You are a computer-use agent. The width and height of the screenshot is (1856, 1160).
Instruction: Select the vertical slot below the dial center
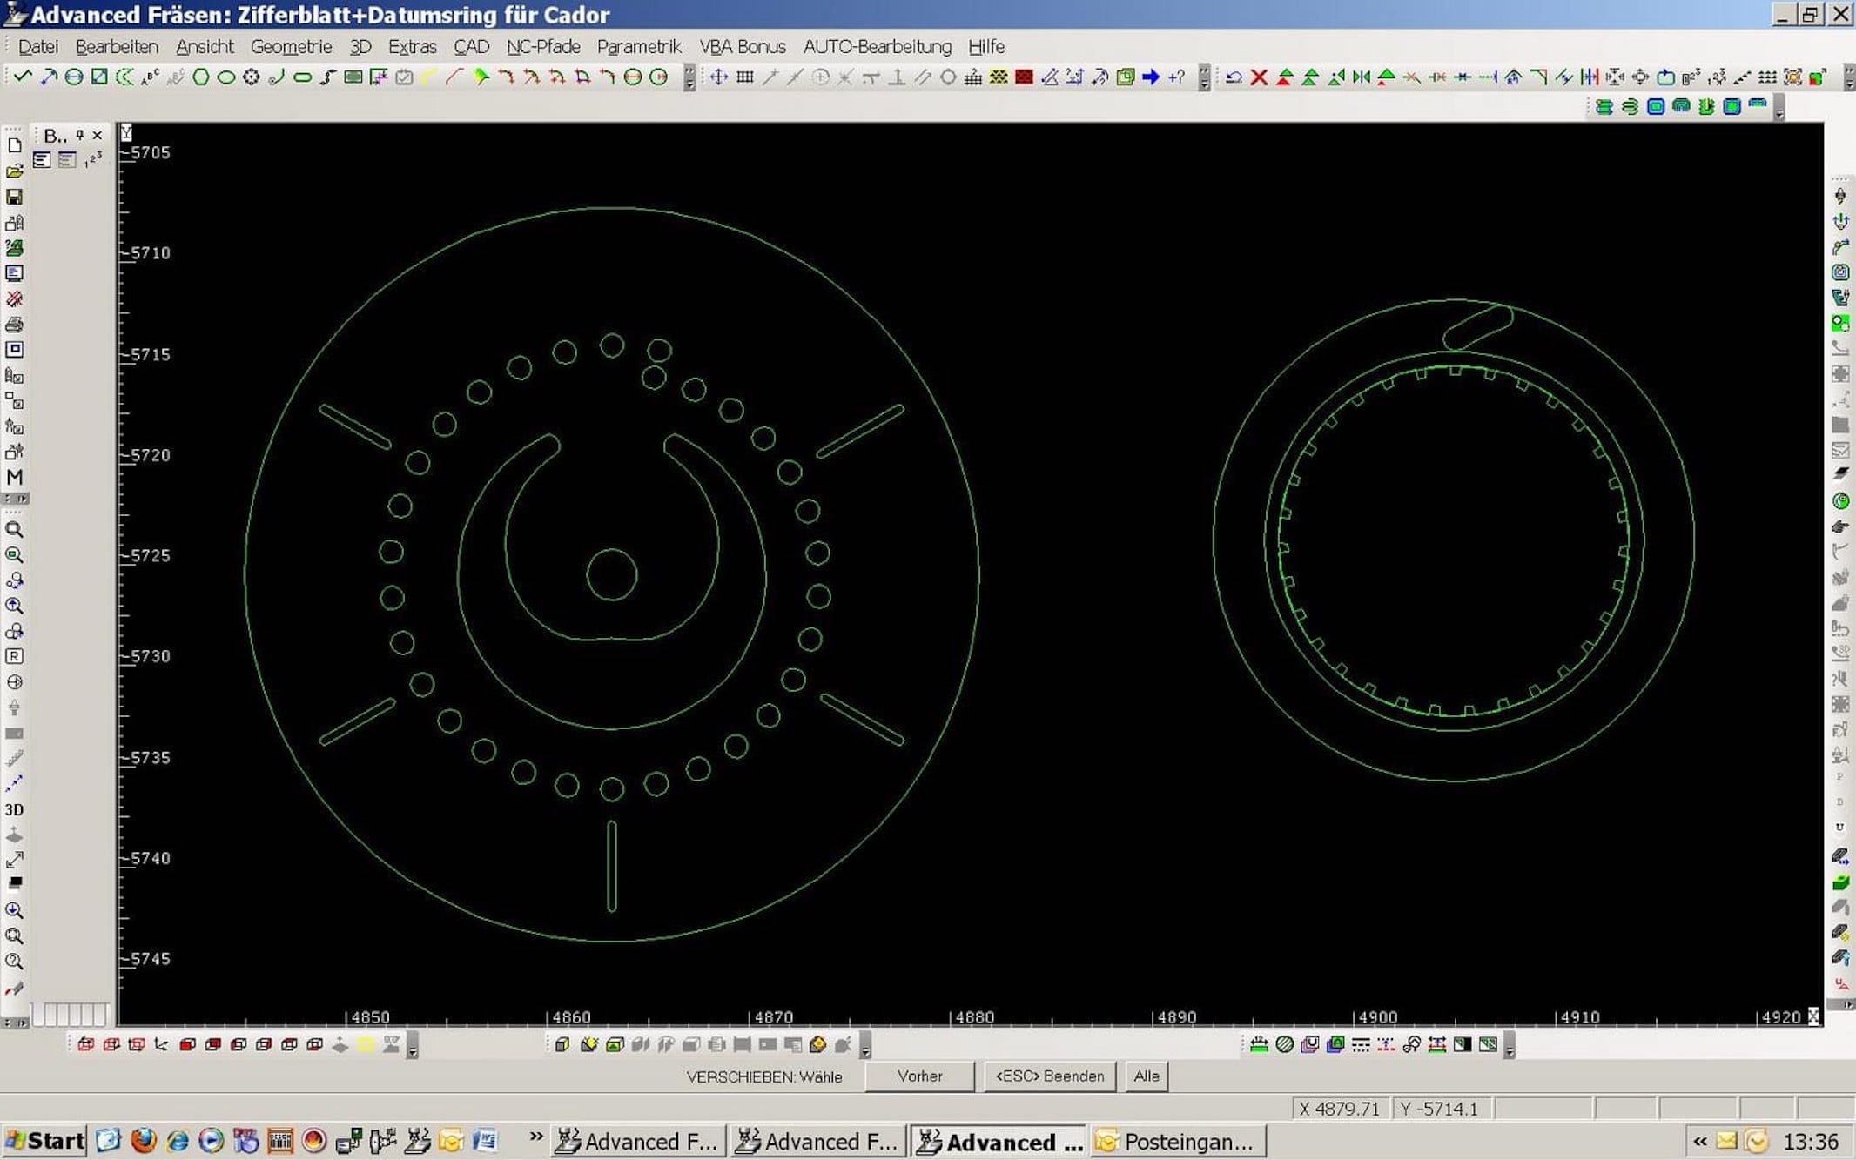(x=612, y=866)
